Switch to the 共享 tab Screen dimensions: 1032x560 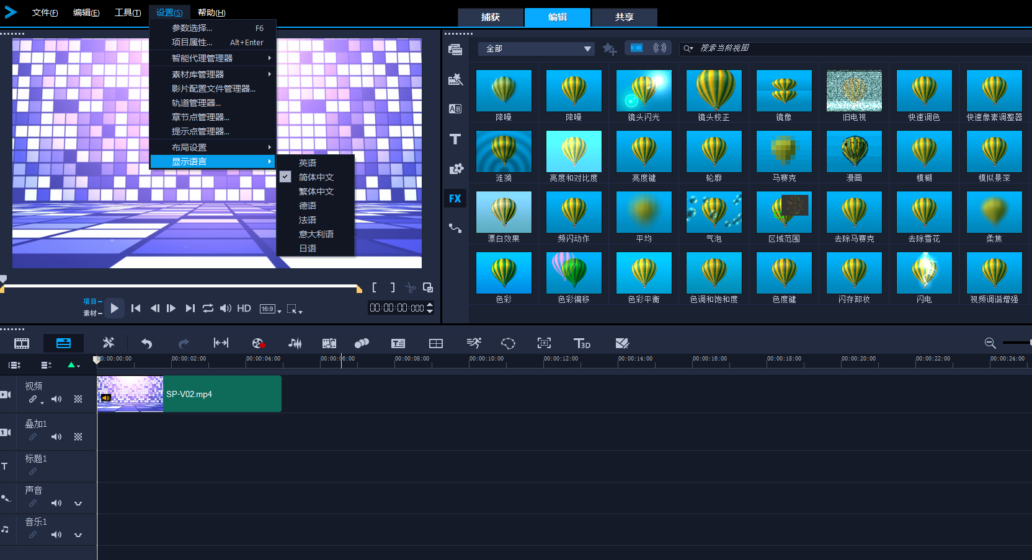pos(625,17)
